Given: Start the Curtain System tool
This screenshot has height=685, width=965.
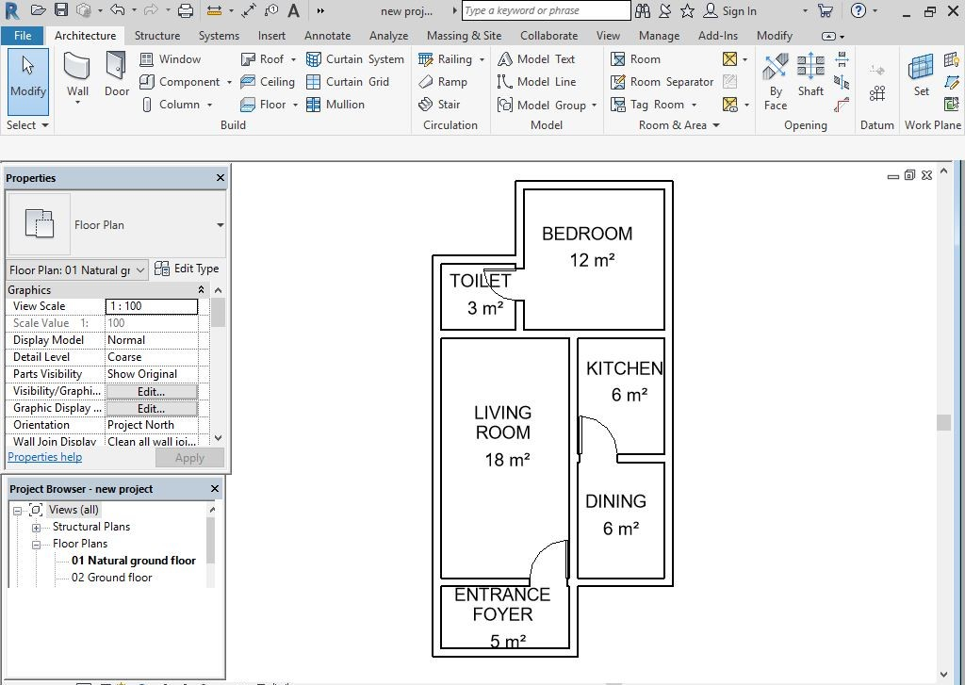Looking at the screenshot, I should pos(355,59).
